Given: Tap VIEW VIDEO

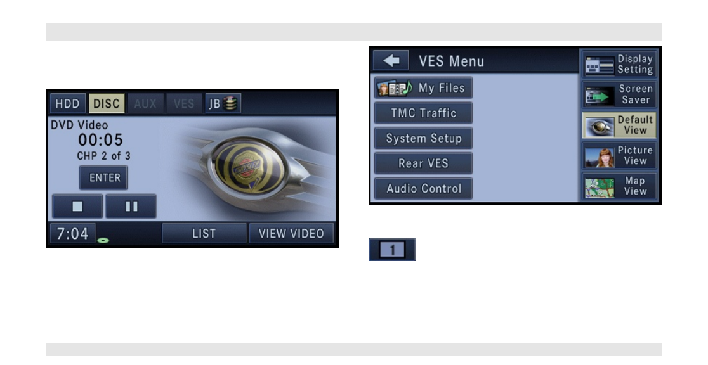Looking at the screenshot, I should [x=291, y=233].
